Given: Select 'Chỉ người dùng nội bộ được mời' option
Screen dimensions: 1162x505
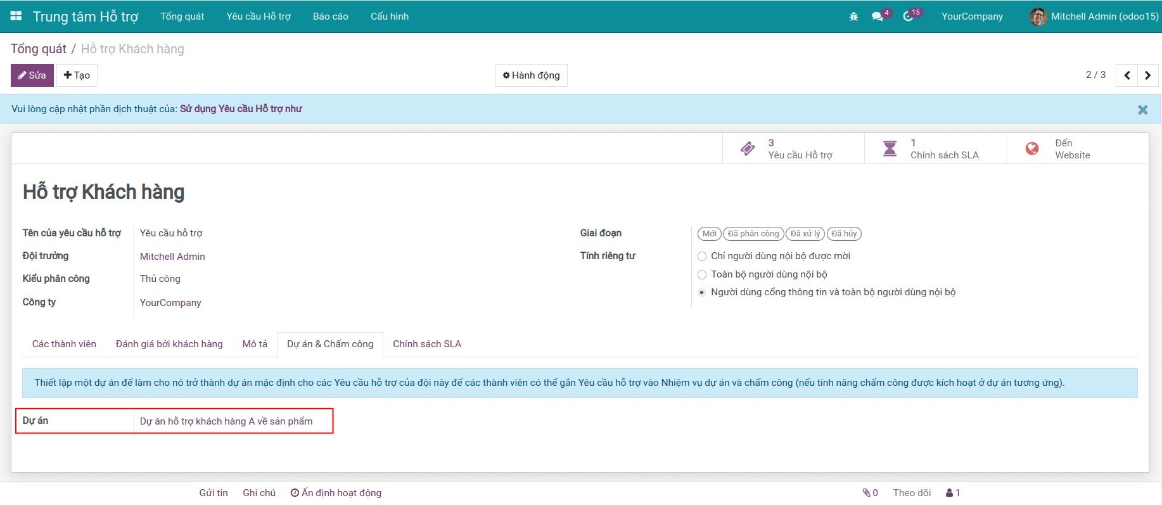Looking at the screenshot, I should tap(702, 256).
